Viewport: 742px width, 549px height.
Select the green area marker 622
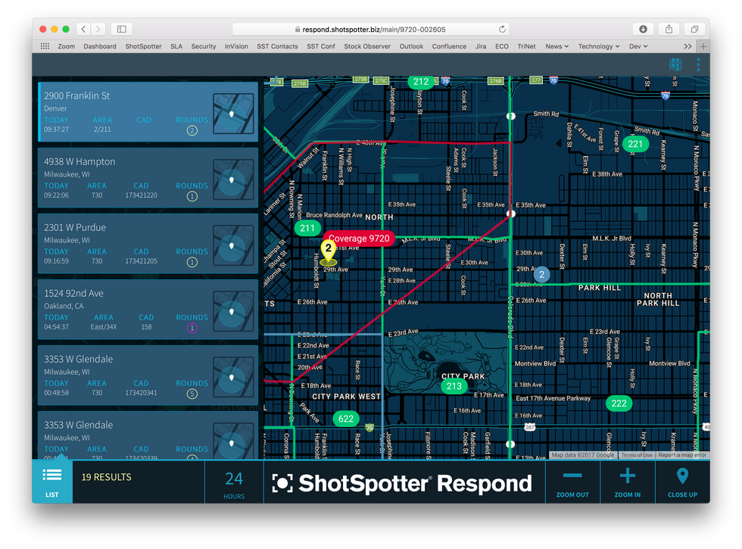[346, 418]
